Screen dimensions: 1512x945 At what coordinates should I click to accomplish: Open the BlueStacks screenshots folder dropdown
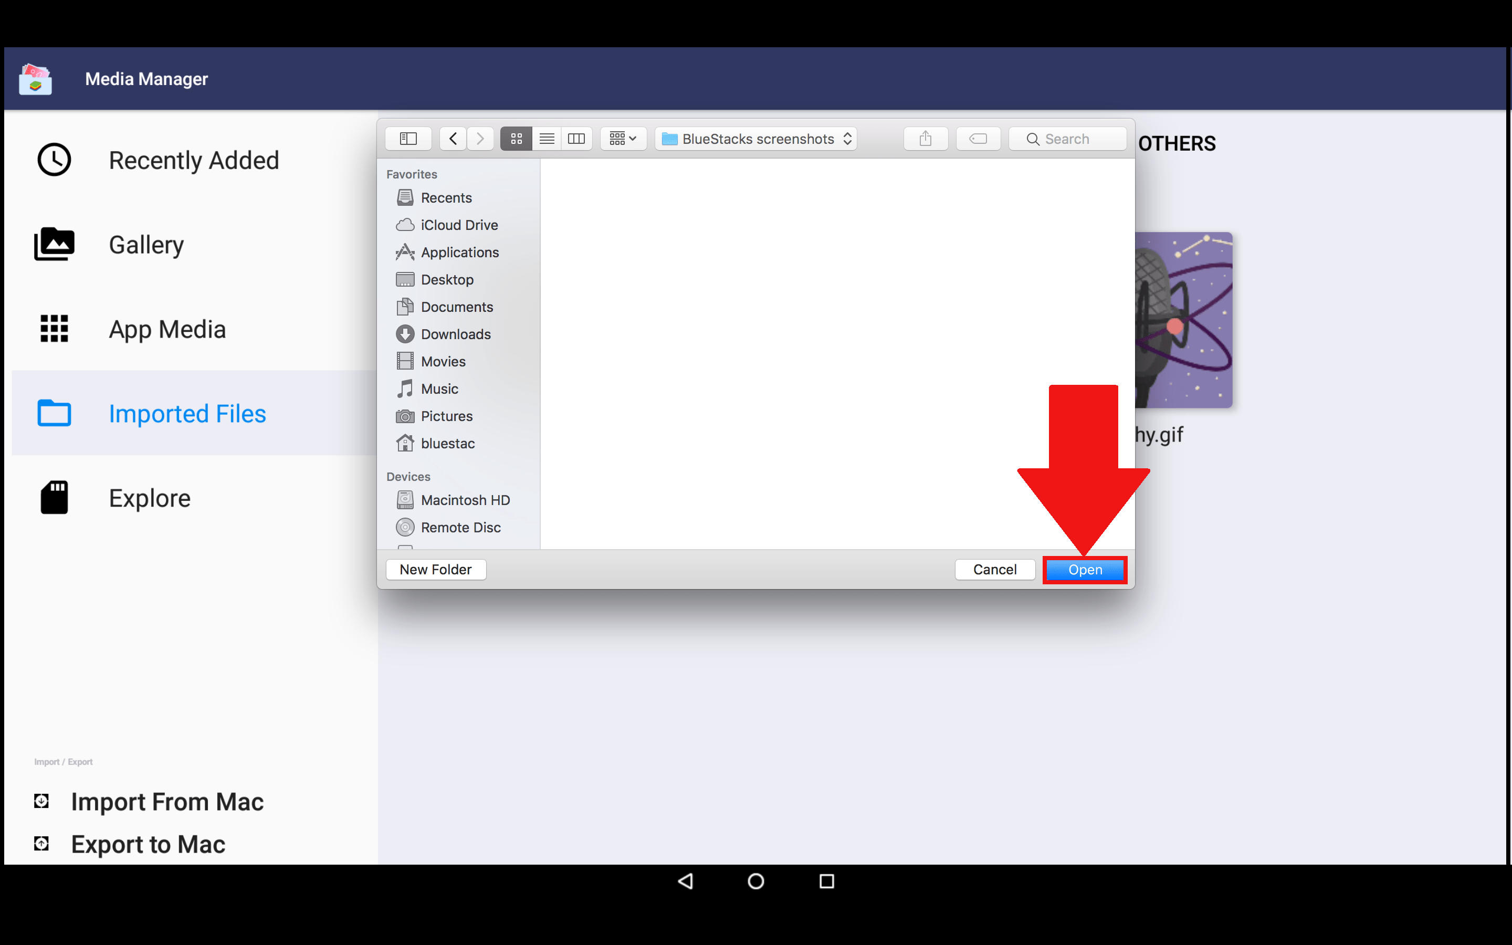[755, 138]
